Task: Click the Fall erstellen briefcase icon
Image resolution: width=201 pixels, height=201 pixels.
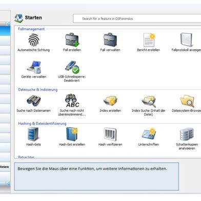Action: click(72, 40)
